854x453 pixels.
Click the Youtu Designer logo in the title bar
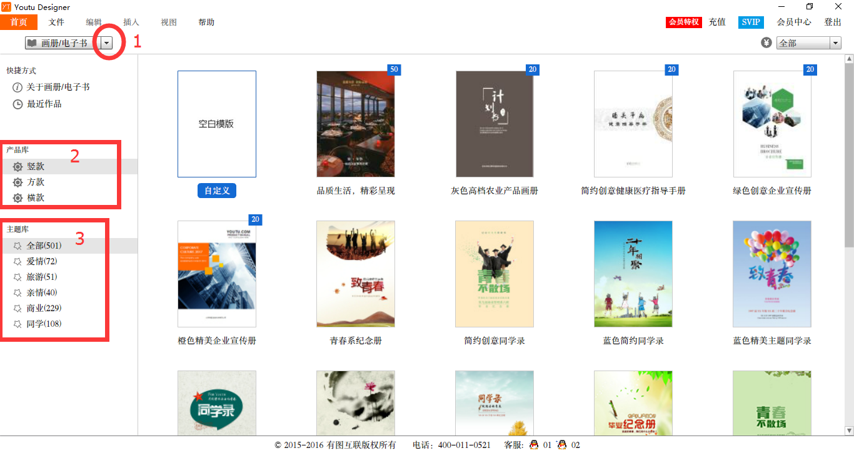(x=6, y=7)
